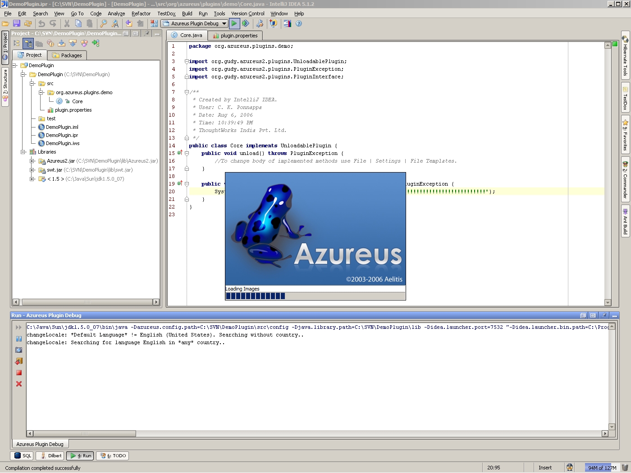Click the Redo arrow icon
Screen dimensions: 631x473
coord(53,23)
